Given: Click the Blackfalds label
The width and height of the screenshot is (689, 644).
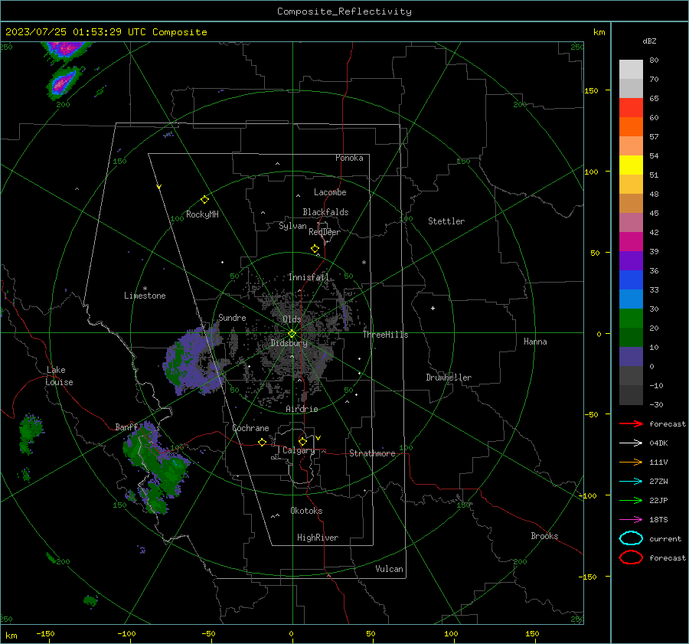Looking at the screenshot, I should 325,212.
